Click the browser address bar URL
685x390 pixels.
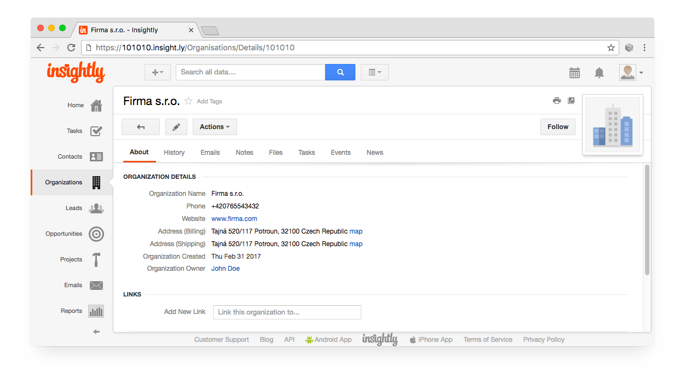[x=350, y=48]
